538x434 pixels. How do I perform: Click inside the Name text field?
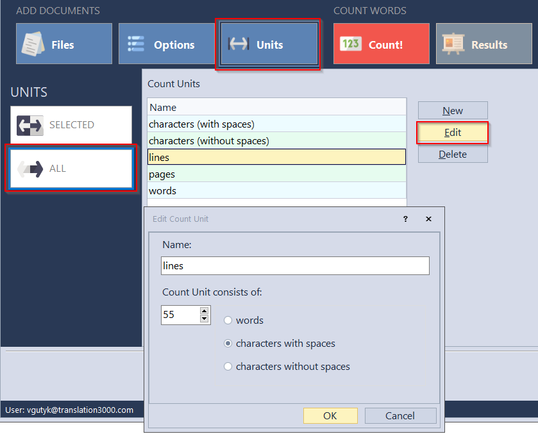click(x=295, y=265)
